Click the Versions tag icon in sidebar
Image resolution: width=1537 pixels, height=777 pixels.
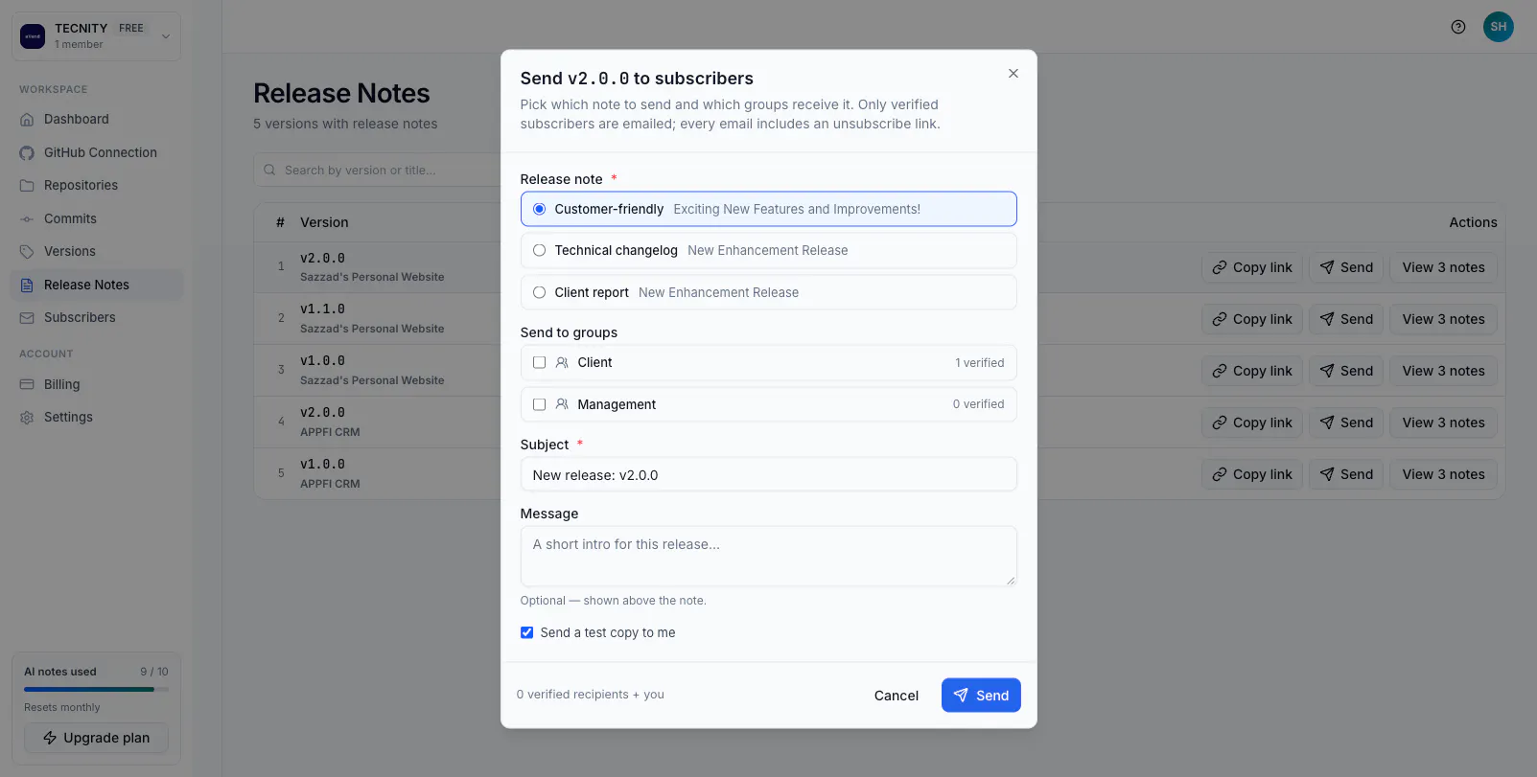click(x=27, y=252)
